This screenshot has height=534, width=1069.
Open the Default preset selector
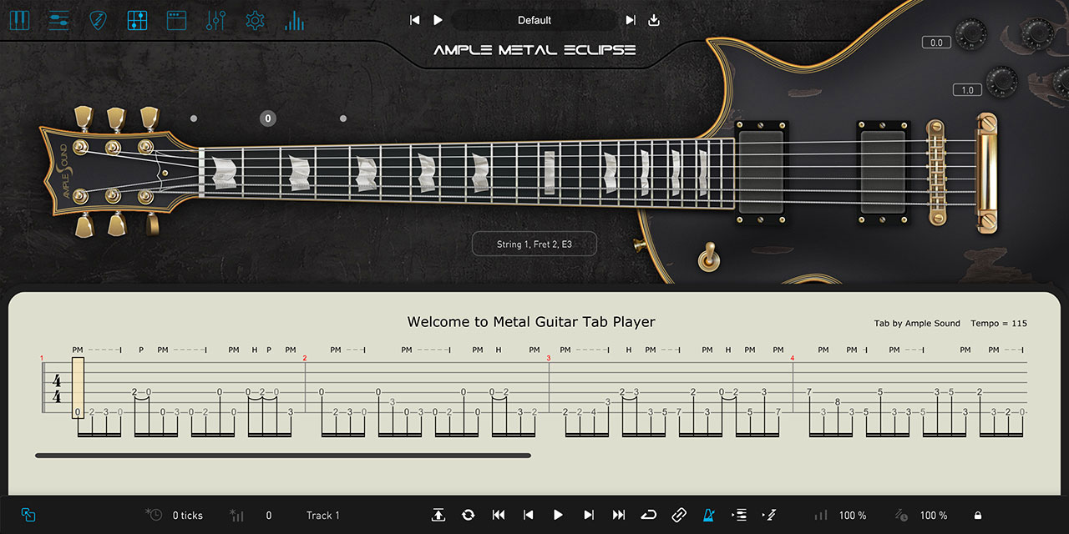click(534, 20)
